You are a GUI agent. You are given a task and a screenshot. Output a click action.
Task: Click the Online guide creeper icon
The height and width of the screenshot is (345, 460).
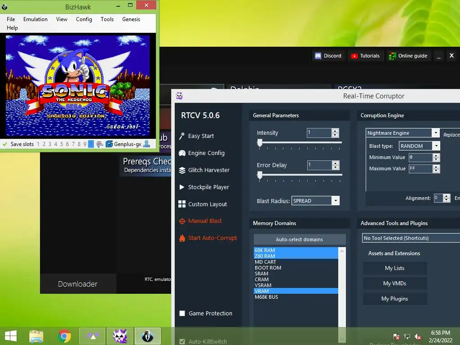pyautogui.click(x=392, y=56)
